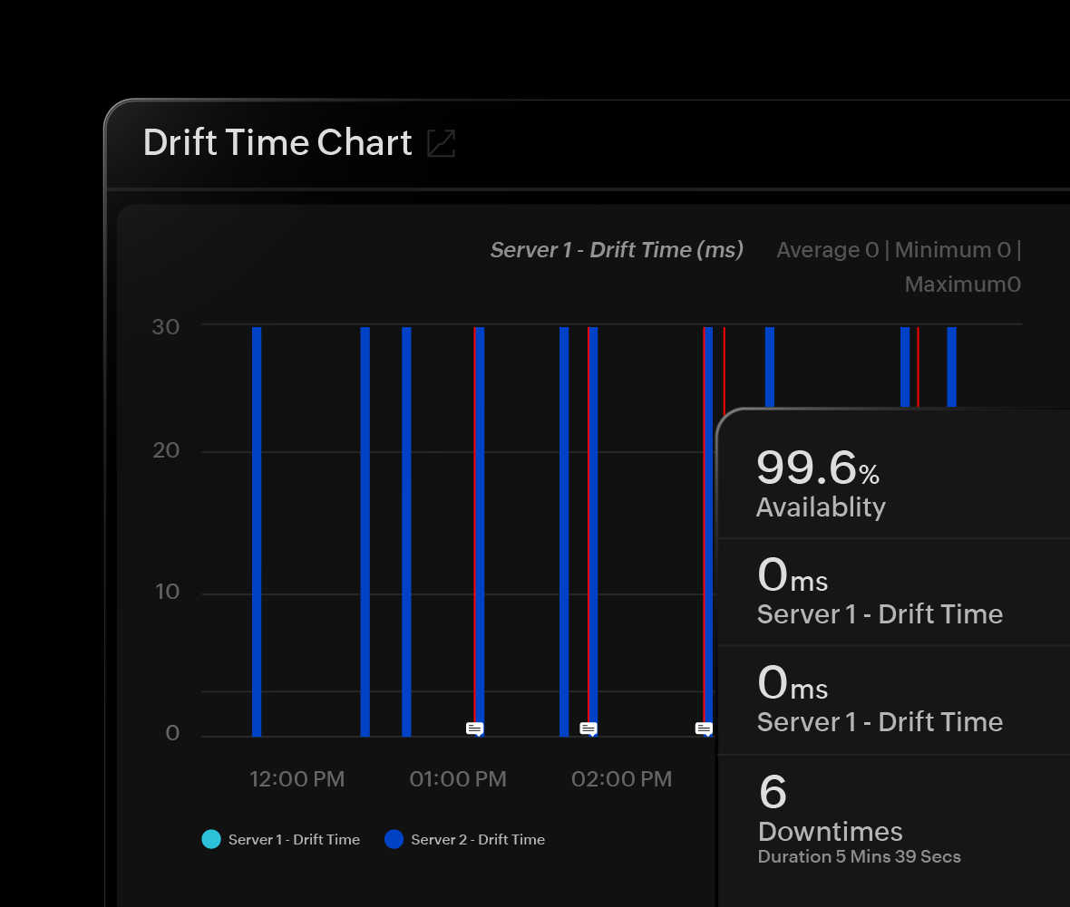
Task: Toggle Server 2 - Drift Time series visibility
Action: pos(464,840)
